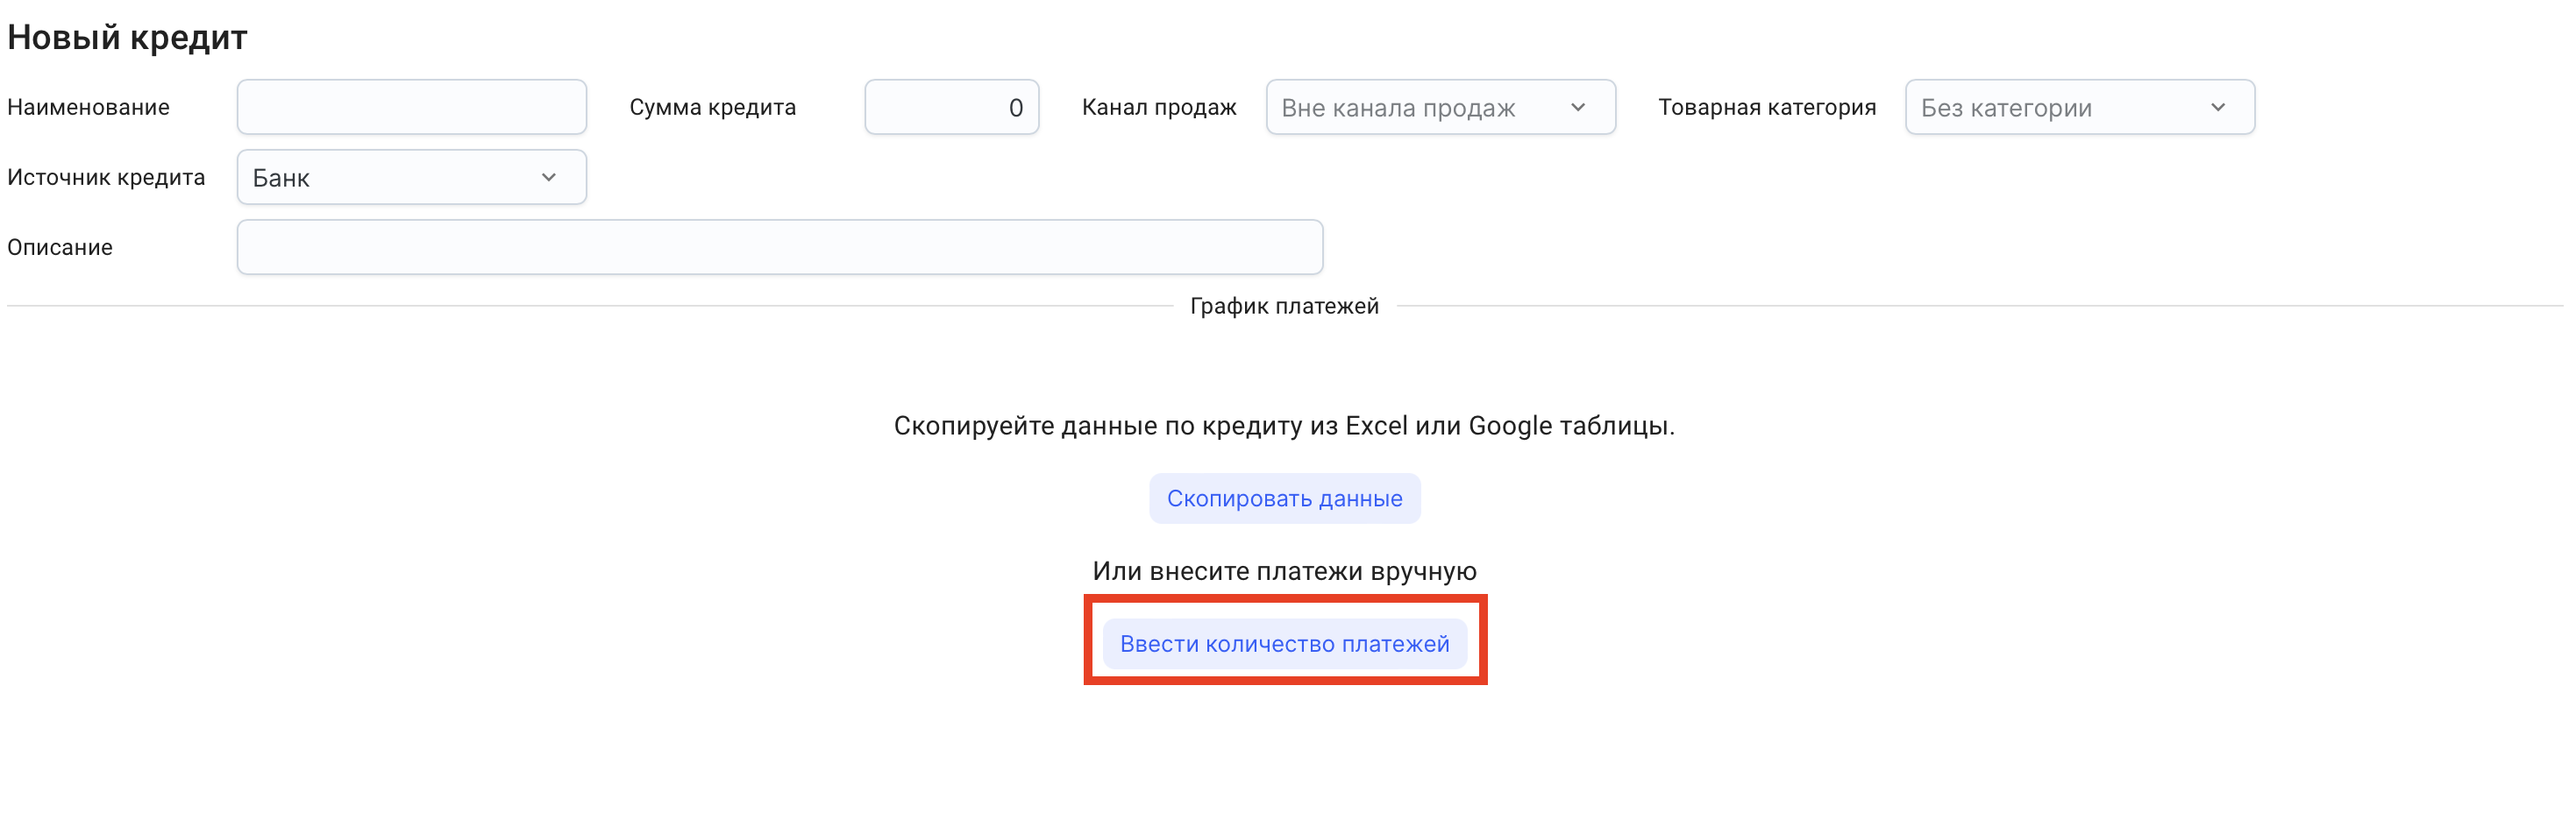Click the Описание label text
The image size is (2576, 827).
[x=60, y=247]
